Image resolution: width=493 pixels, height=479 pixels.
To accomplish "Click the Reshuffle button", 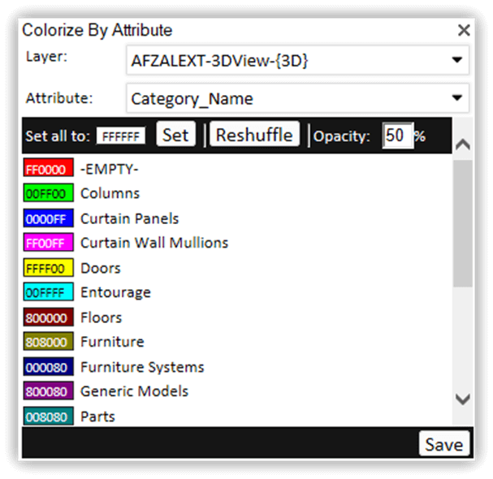I will click(254, 135).
